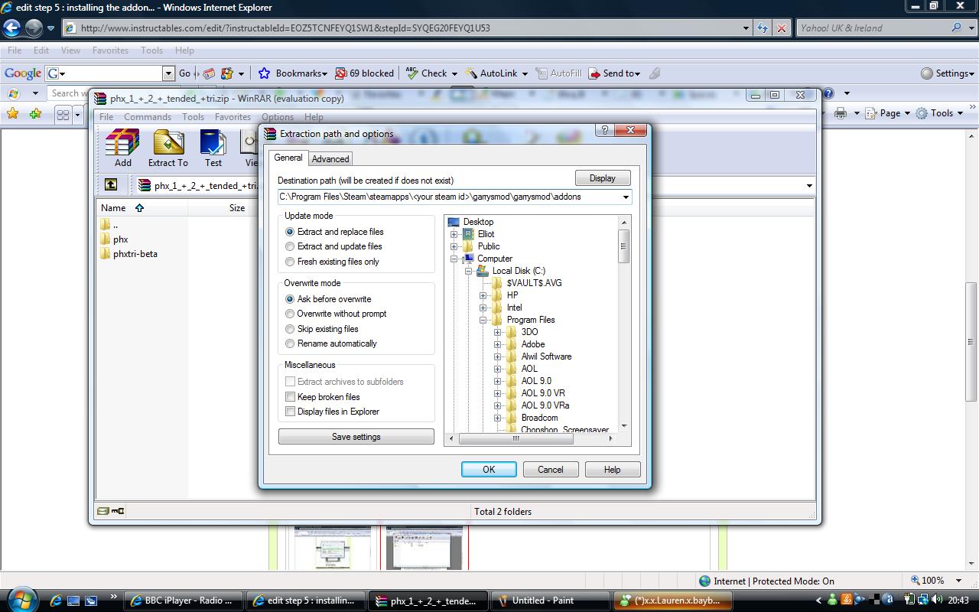Launch Internet Explorer from quick launch
979x612 pixels.
click(x=55, y=601)
